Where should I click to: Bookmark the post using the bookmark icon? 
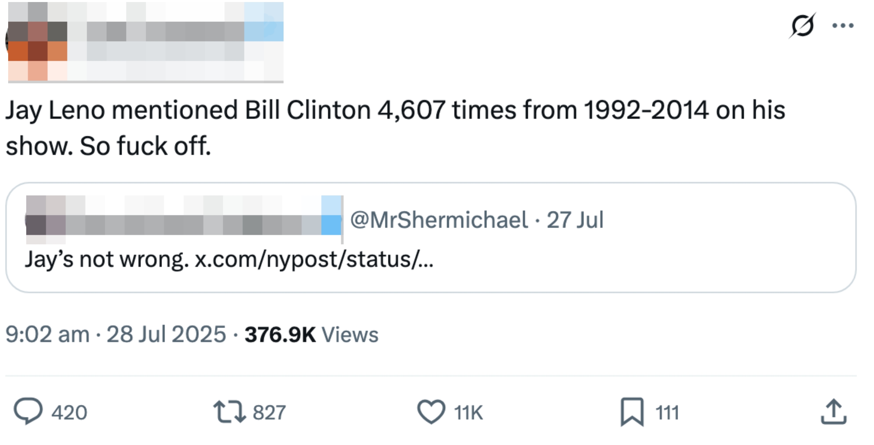632,412
